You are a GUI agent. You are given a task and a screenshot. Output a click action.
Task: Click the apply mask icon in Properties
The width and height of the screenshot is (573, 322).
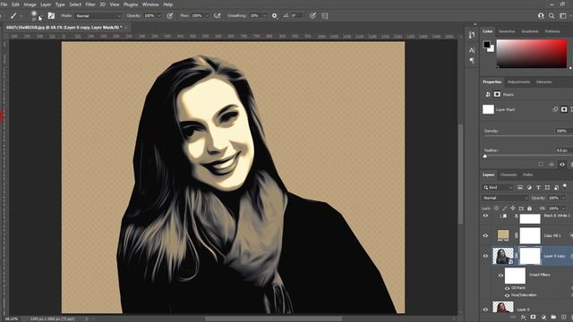click(552, 165)
